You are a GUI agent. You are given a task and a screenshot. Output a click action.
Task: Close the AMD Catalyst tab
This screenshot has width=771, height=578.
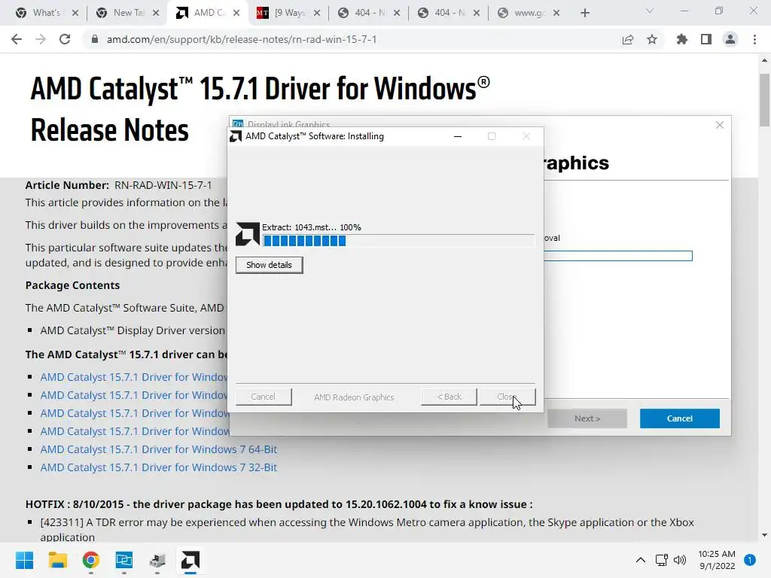tap(236, 13)
